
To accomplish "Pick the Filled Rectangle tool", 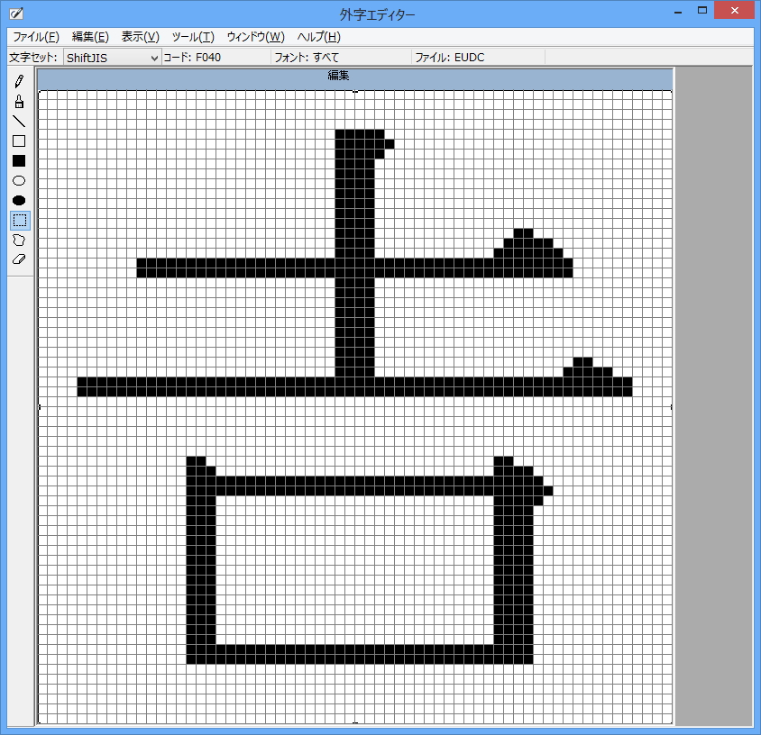I will click(19, 161).
